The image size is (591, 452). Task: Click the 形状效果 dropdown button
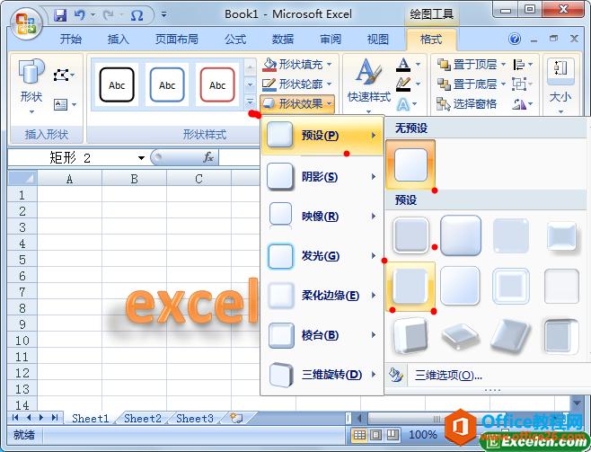point(297,103)
